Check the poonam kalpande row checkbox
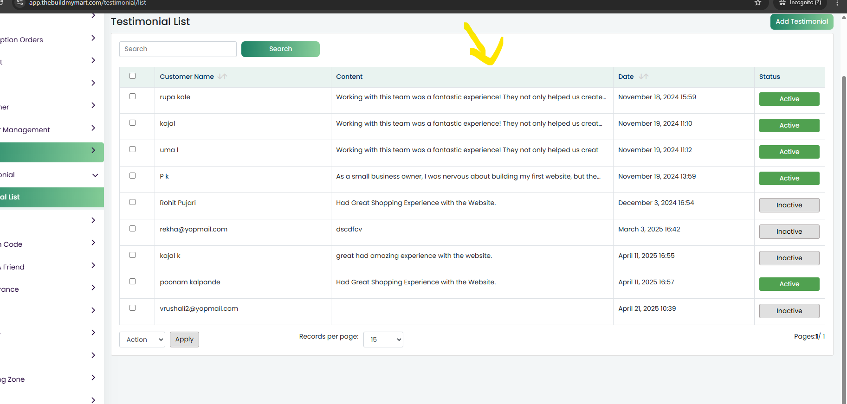 pos(132,282)
